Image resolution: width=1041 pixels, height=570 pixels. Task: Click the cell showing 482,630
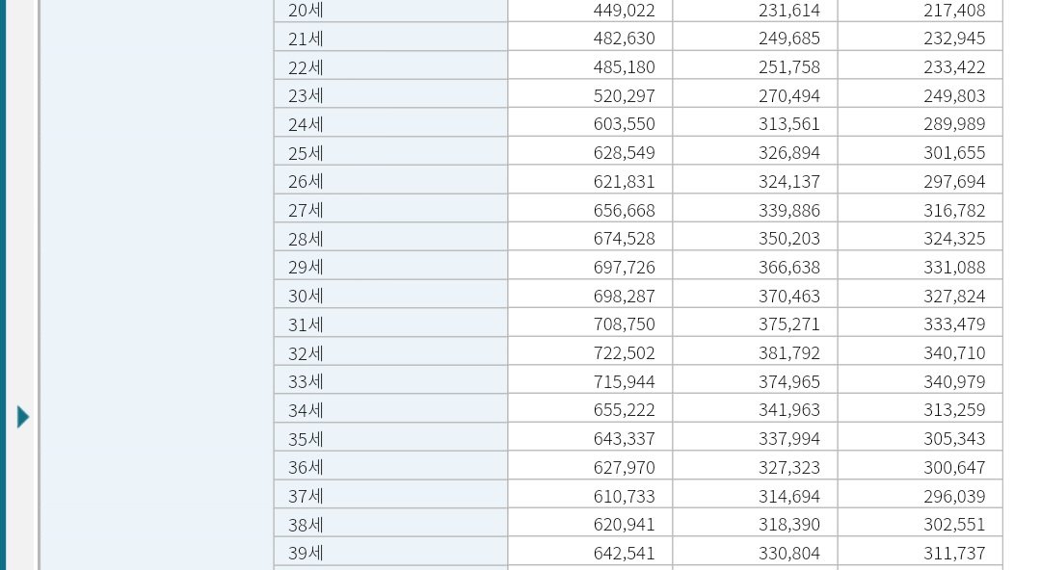click(624, 38)
